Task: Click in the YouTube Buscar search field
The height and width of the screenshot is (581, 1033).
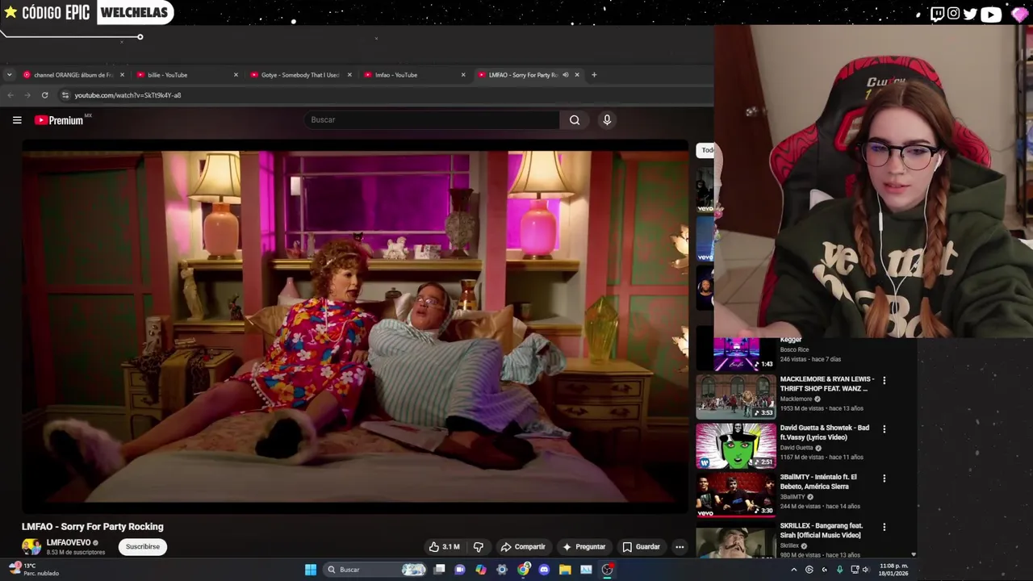Action: click(432, 119)
